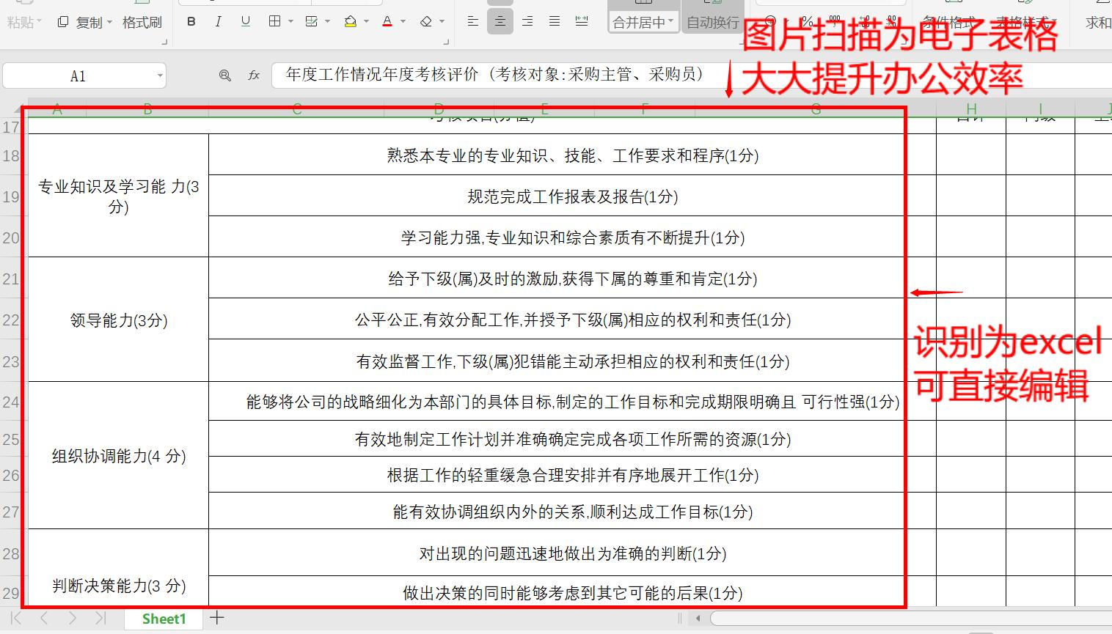This screenshot has width=1112, height=634.
Task: Click the fill color bucket icon
Action: [x=351, y=22]
